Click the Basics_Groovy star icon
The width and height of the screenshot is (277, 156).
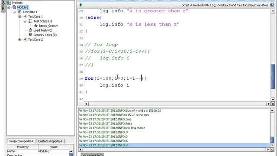click(x=36, y=26)
